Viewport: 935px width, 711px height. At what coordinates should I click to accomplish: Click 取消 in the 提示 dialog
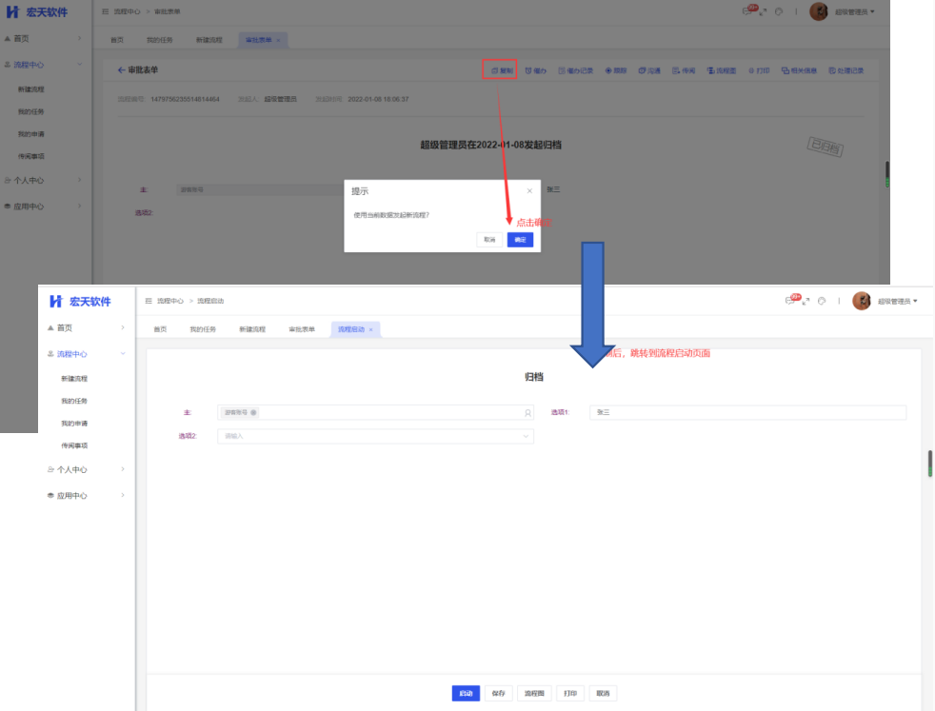(489, 240)
